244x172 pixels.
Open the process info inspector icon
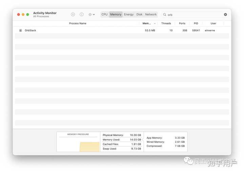pos(82,15)
